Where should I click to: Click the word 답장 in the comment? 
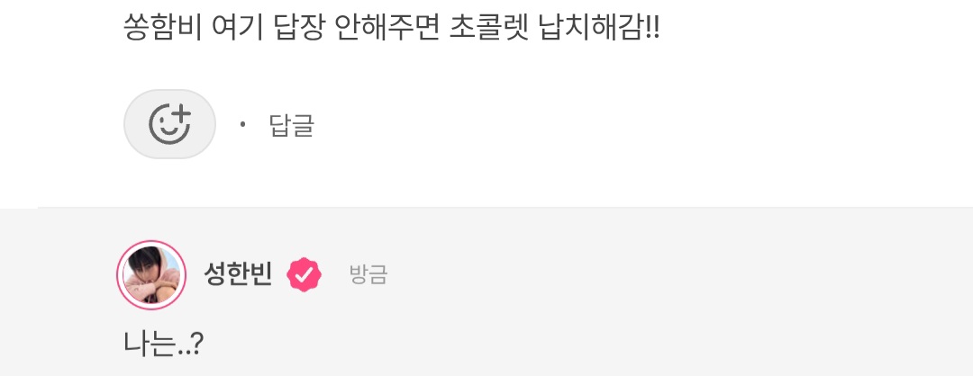(298, 29)
